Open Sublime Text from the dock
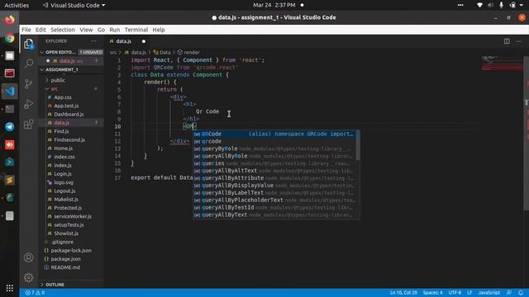 9,180
